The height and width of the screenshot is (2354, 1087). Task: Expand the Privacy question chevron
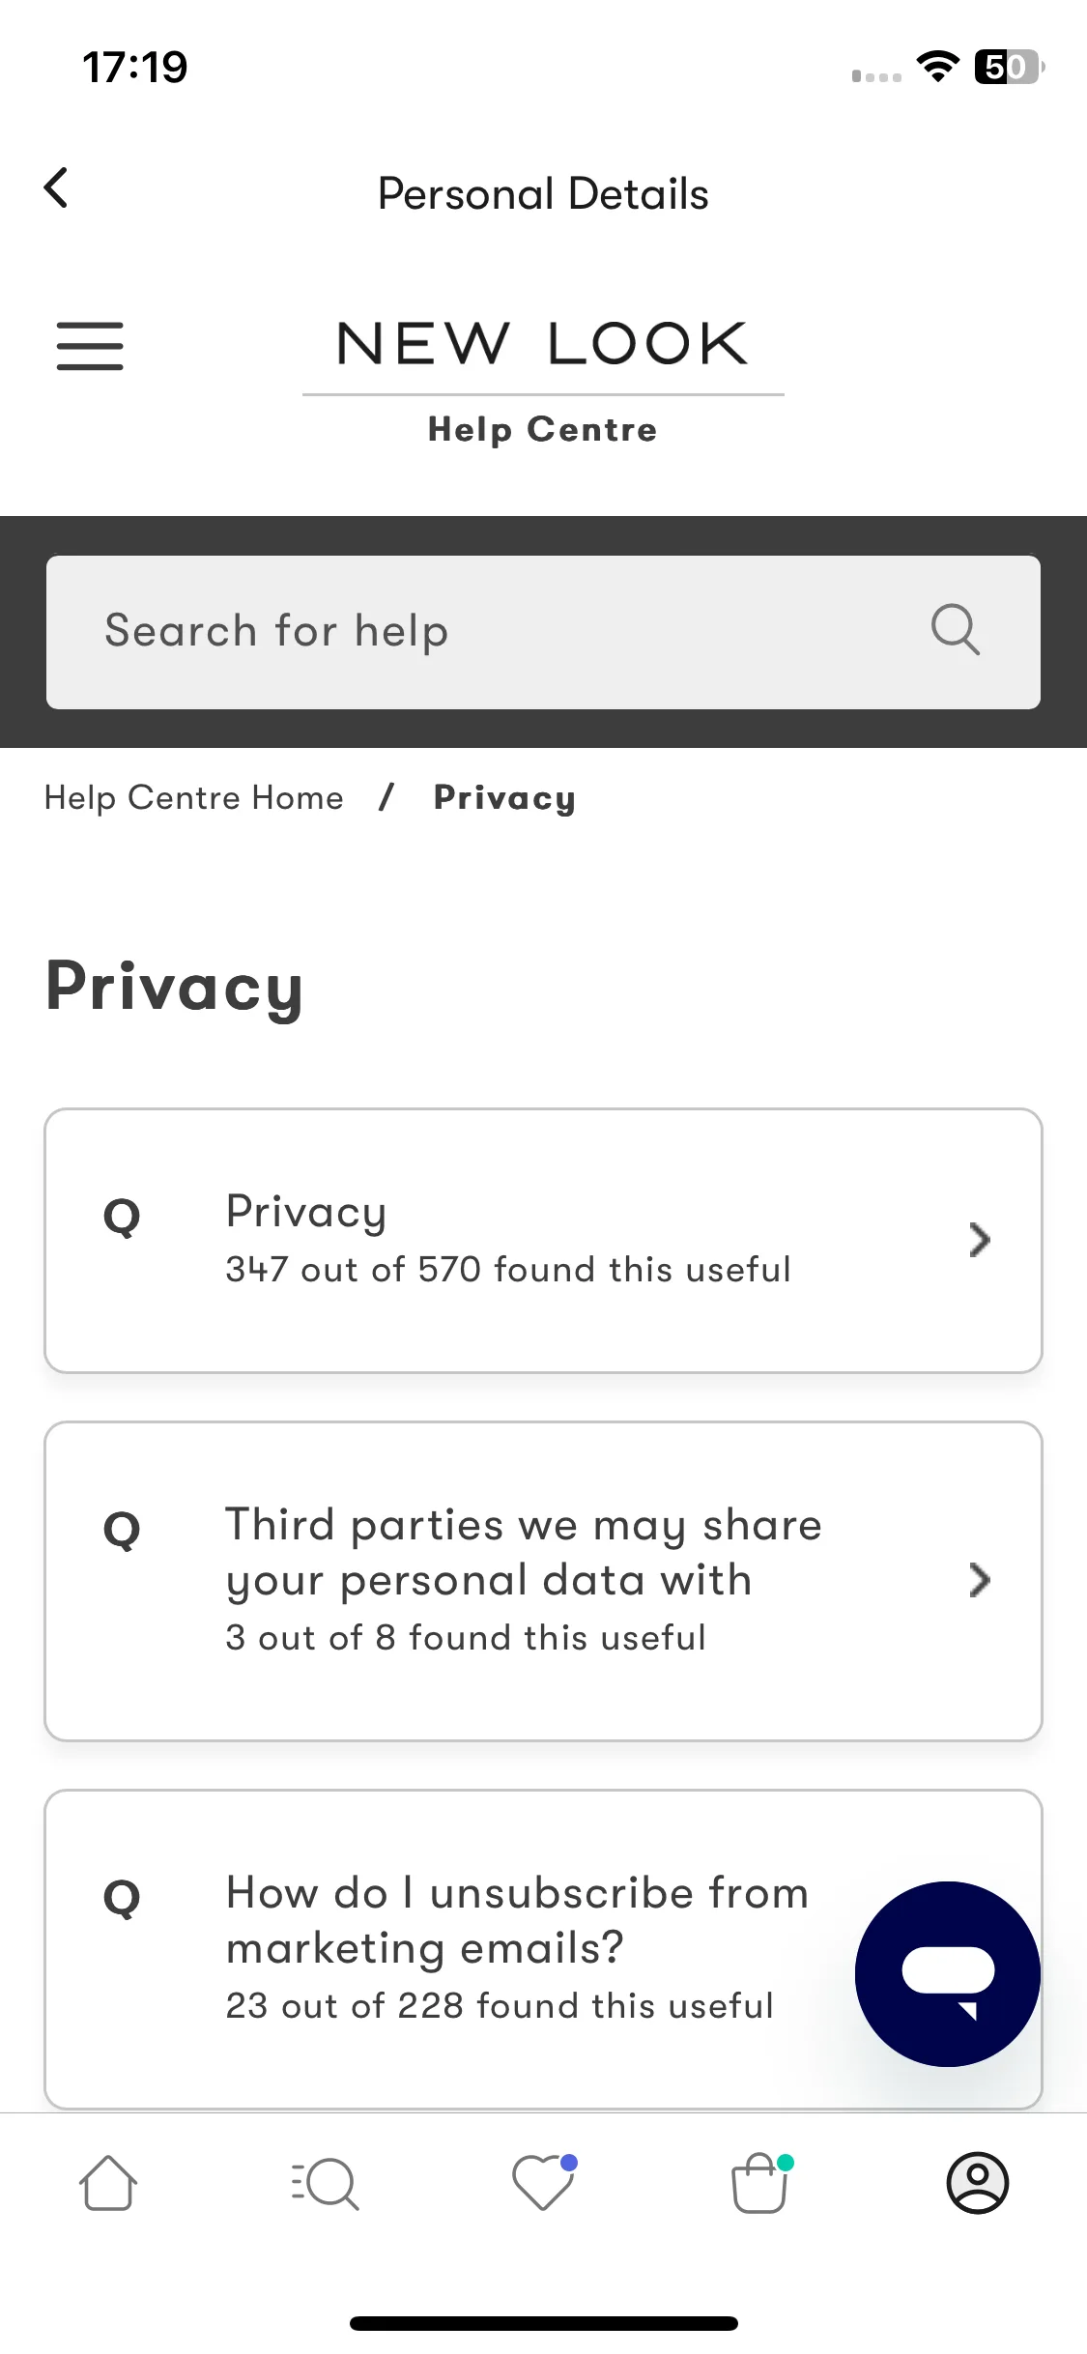980,1240
